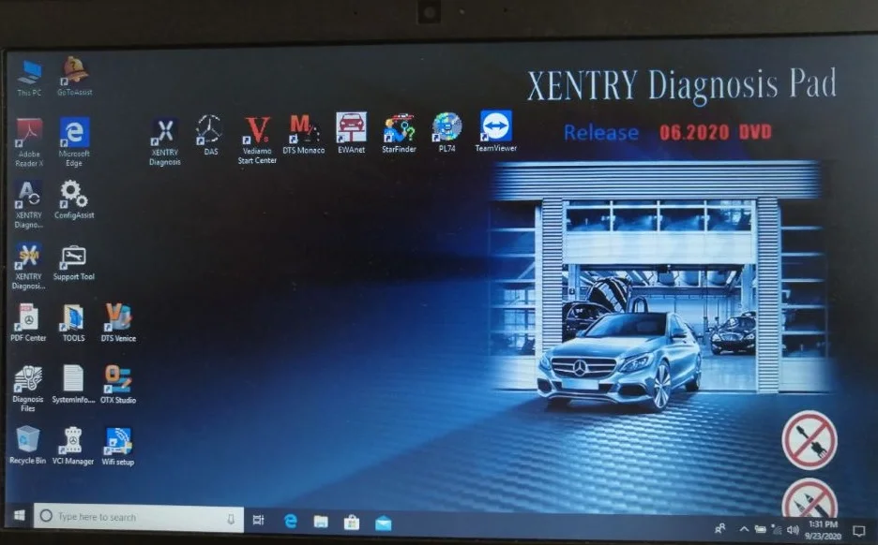The image size is (878, 545).
Task: Open the GoToAssist shortcut
Action: click(74, 77)
